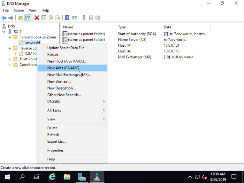
Task: Select New Host (A or AAAA) menu entry
Action: click(x=67, y=61)
